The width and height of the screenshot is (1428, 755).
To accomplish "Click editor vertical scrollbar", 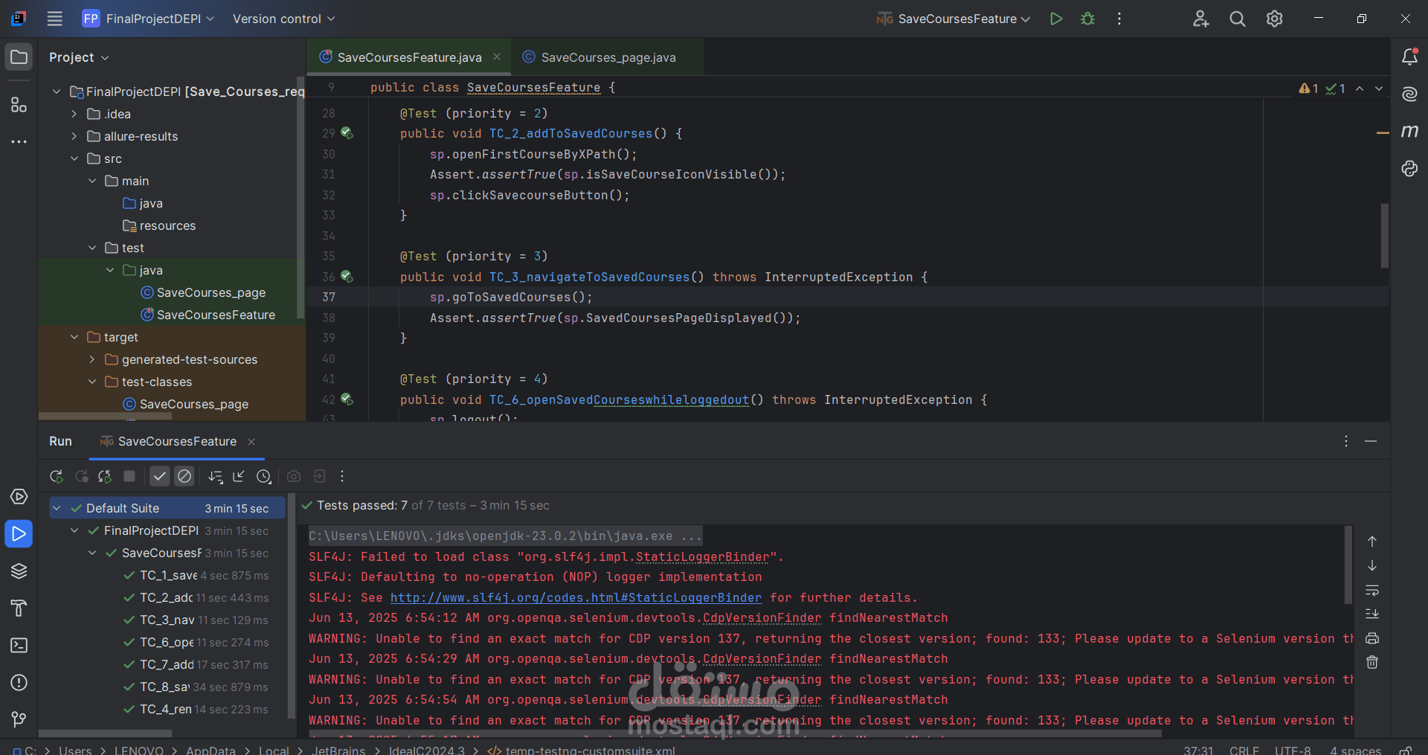I will pyautogui.click(x=1385, y=236).
